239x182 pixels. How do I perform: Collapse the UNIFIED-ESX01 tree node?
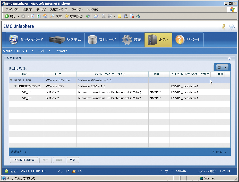[x=15, y=86]
